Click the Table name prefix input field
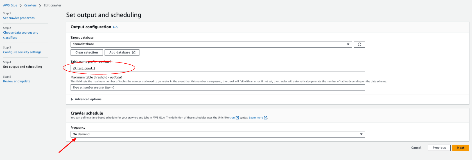The image size is (472, 160). (x=218, y=68)
